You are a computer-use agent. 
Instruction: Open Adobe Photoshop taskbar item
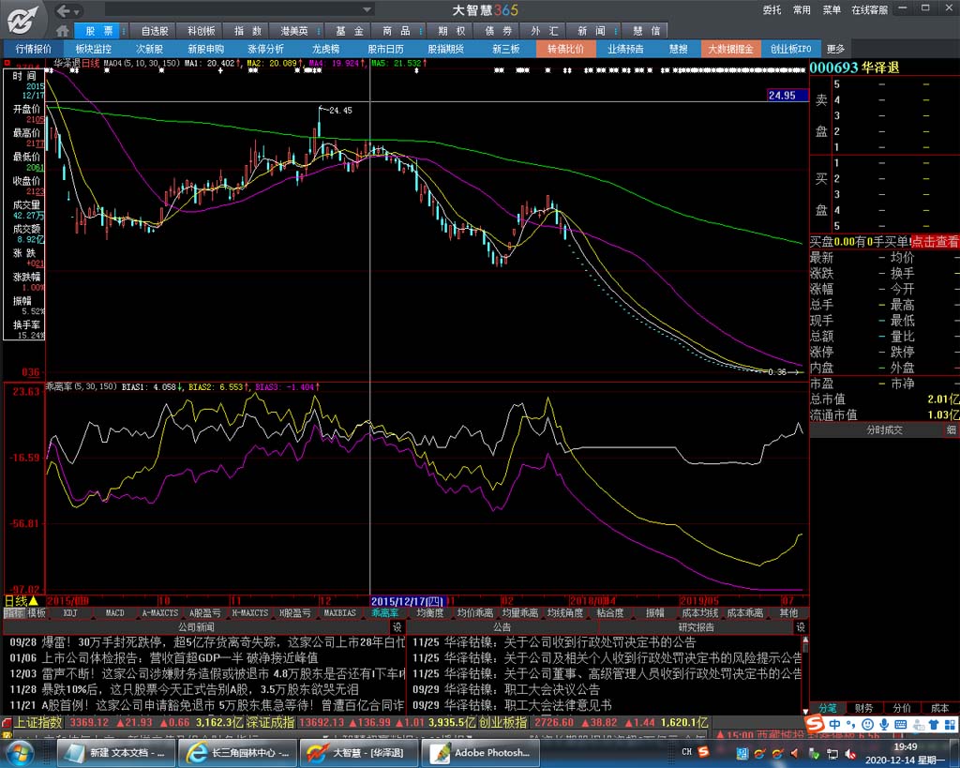tap(481, 753)
